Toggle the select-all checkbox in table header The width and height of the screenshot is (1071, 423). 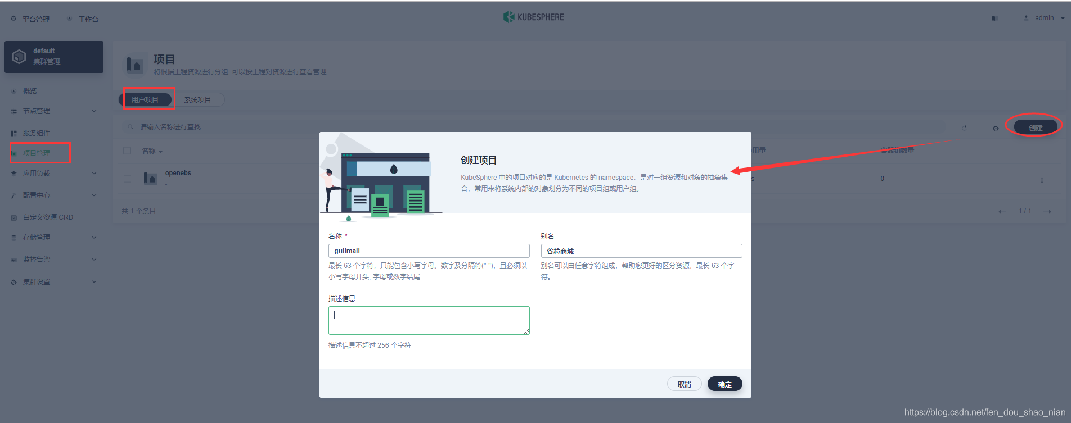pyautogui.click(x=127, y=151)
